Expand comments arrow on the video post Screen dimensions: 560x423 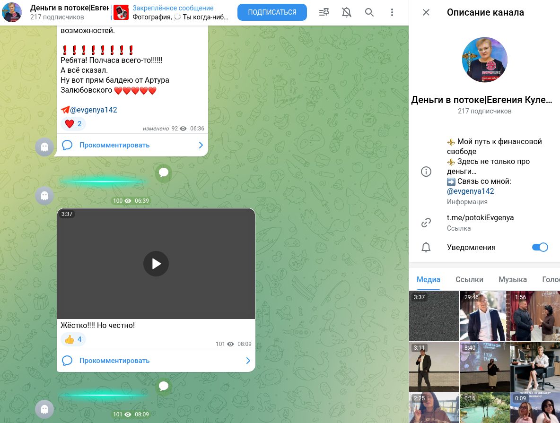(x=248, y=361)
